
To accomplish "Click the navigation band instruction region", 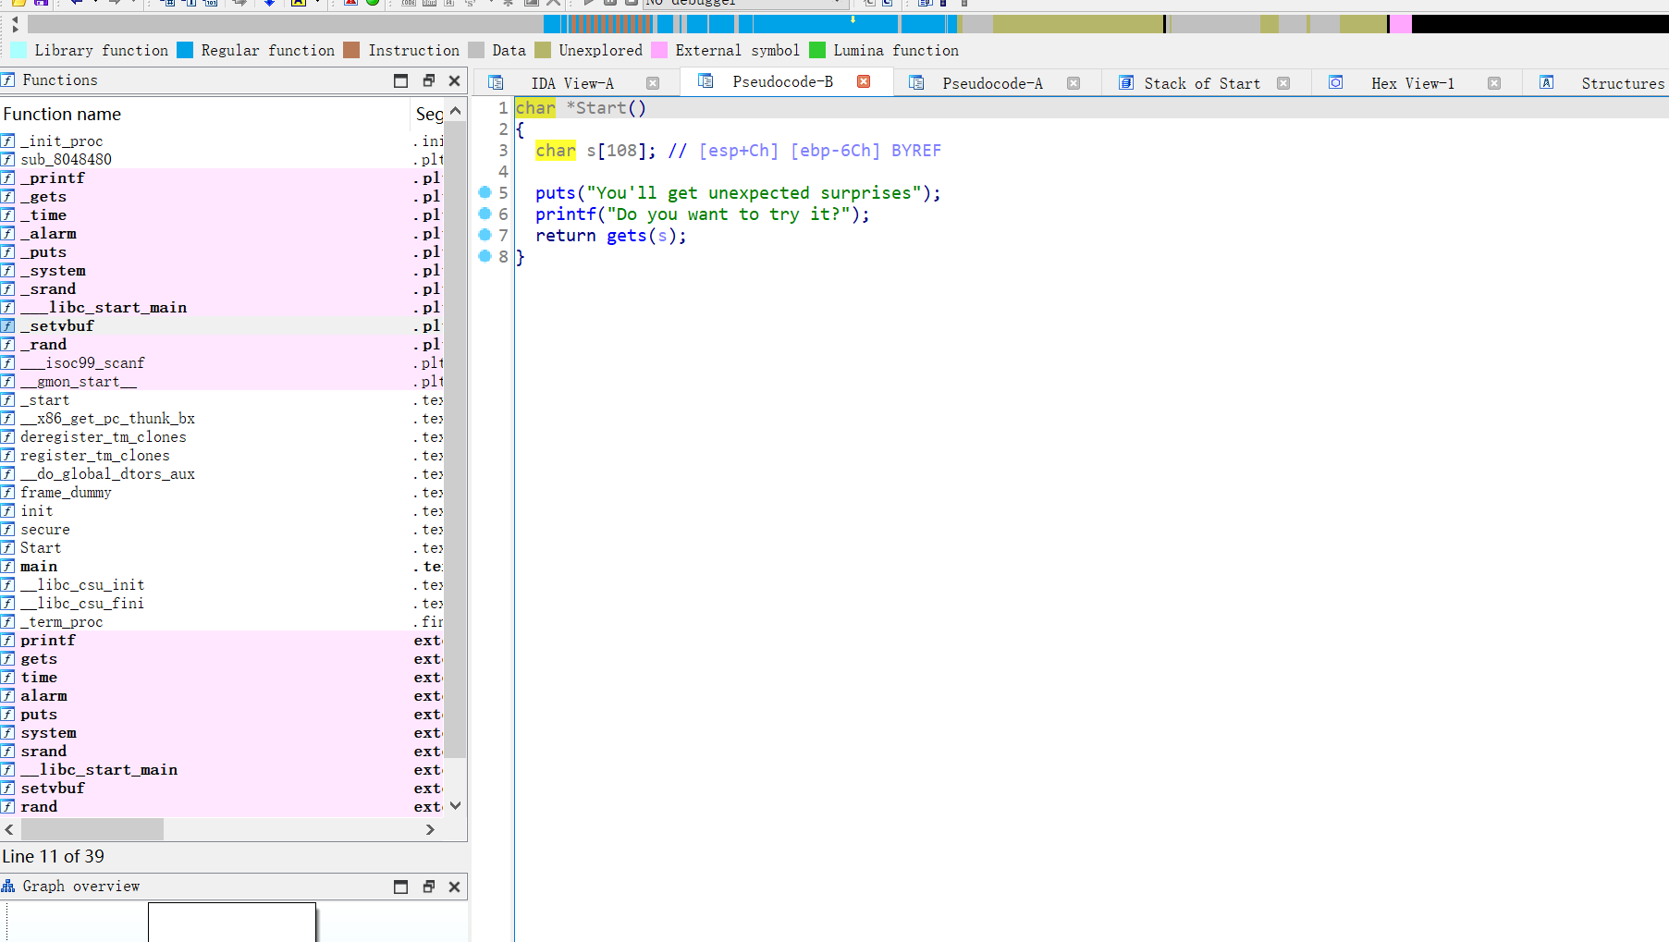I will coord(610,24).
